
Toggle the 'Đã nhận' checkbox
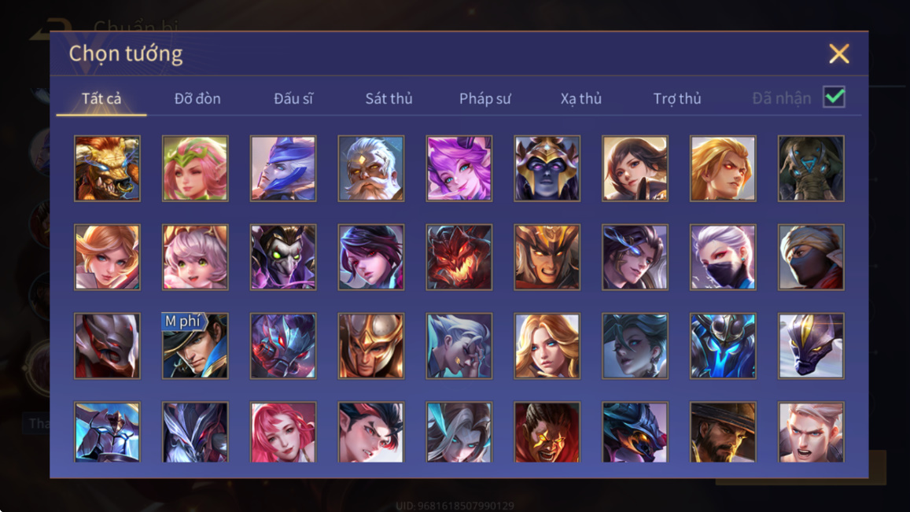coord(834,97)
